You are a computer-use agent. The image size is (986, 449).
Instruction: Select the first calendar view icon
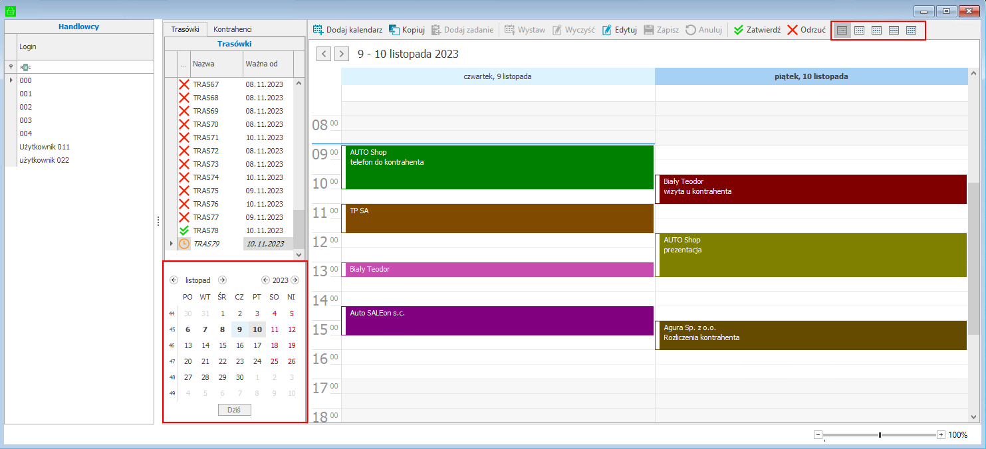tap(842, 30)
